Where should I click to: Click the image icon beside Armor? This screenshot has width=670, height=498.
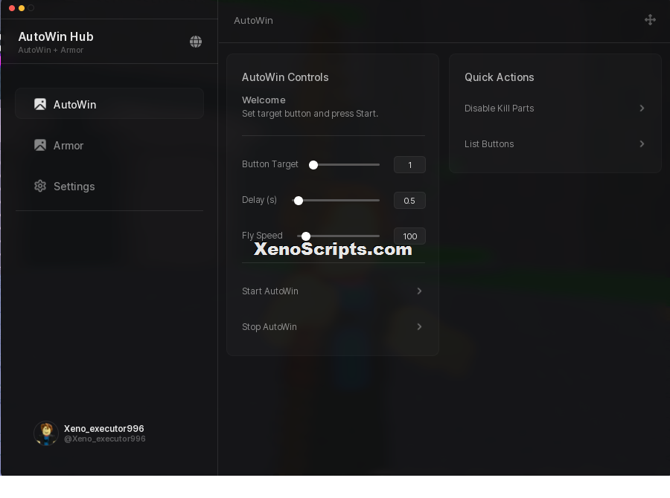pos(40,145)
